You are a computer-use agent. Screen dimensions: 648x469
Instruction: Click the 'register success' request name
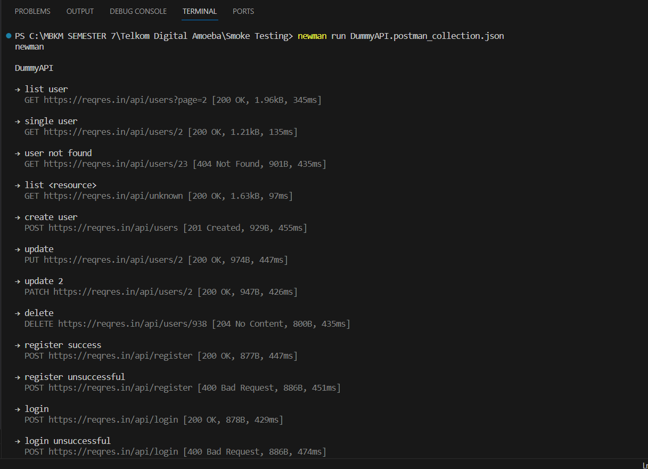click(63, 345)
